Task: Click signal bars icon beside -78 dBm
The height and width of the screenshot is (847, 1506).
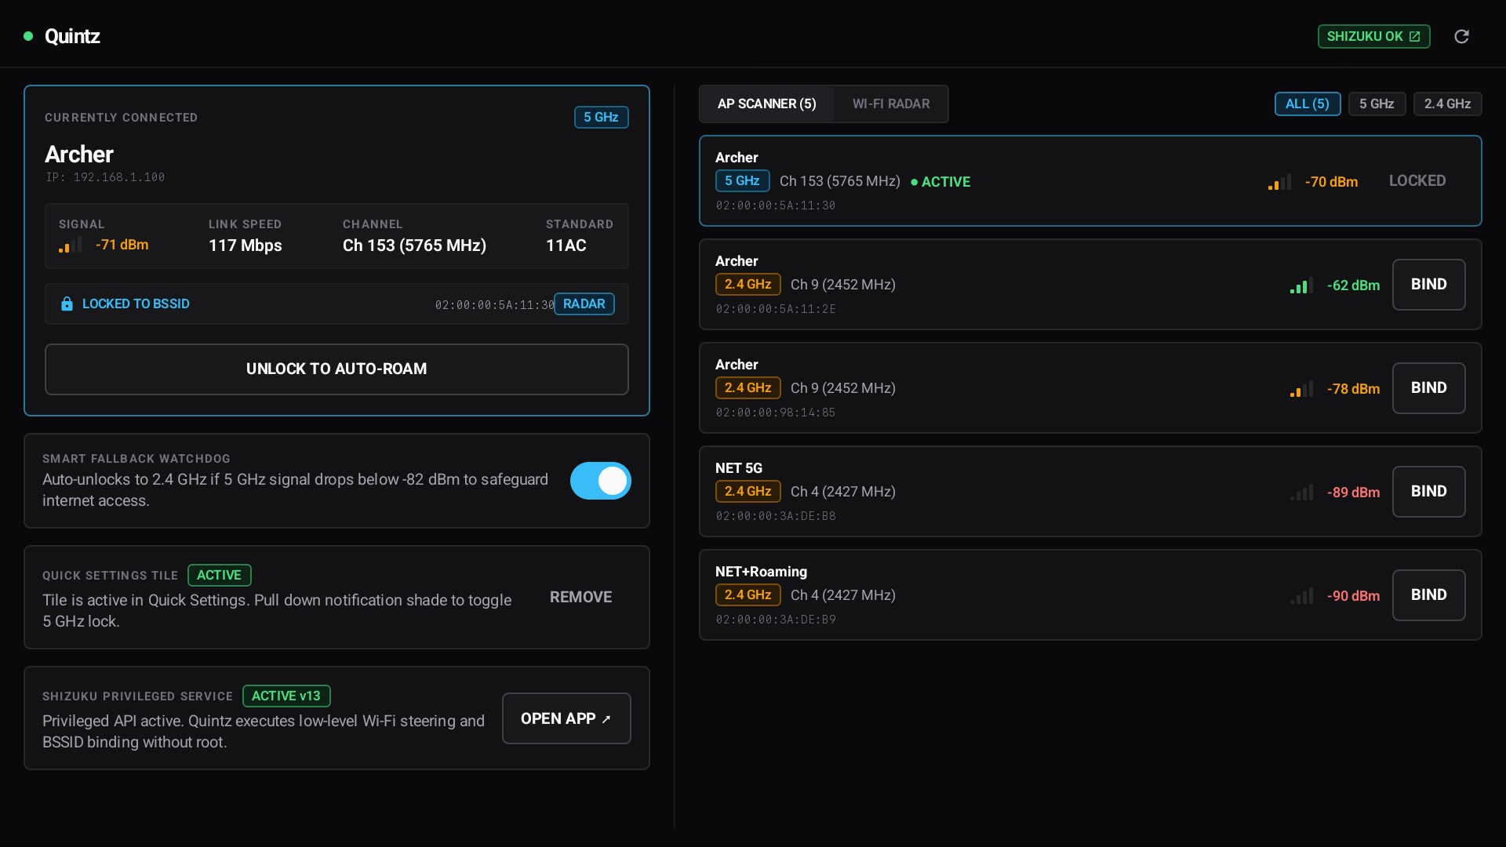Action: (1301, 389)
